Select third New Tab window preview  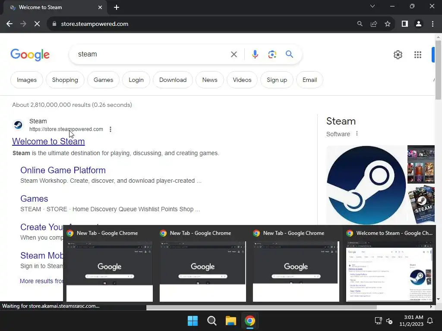[x=296, y=265]
